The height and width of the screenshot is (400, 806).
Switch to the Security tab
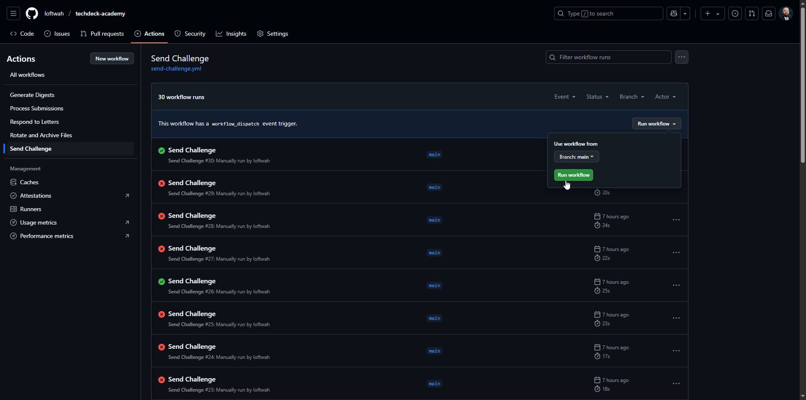point(190,34)
